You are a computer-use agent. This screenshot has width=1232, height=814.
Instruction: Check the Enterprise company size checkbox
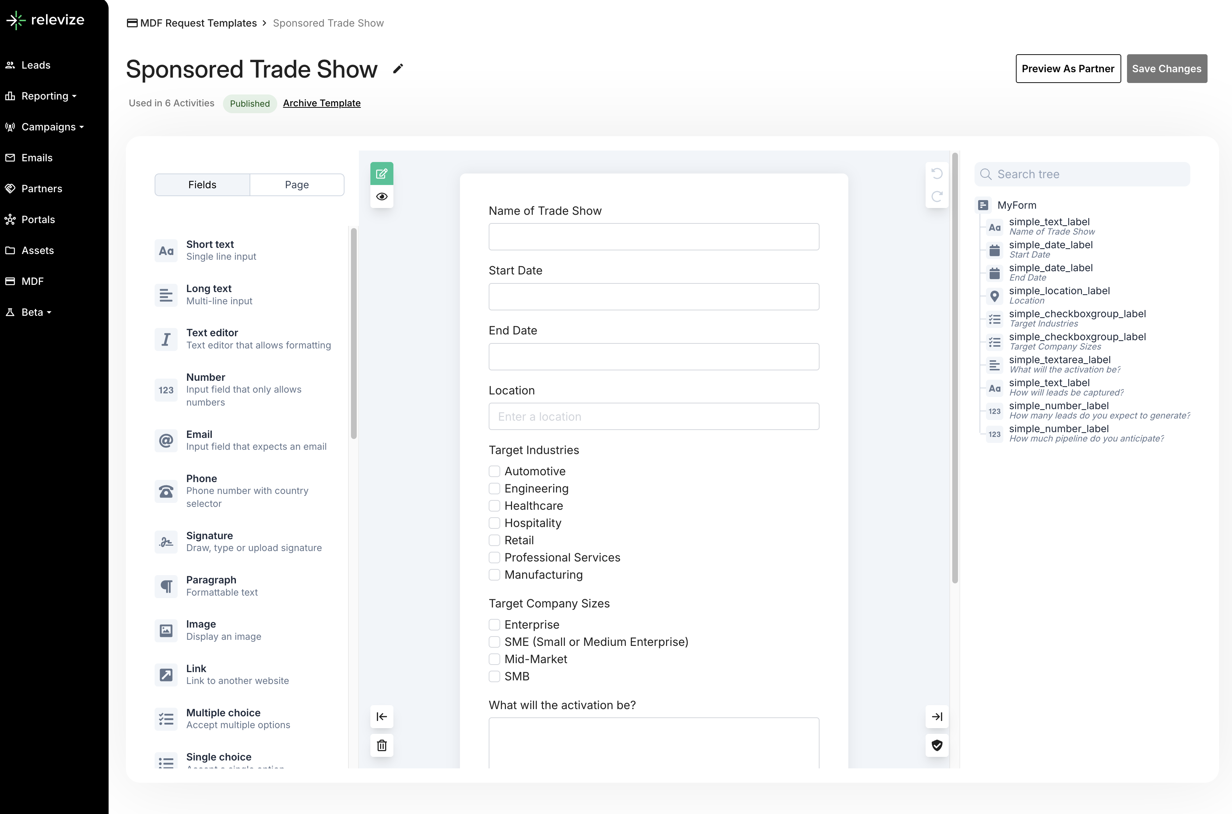494,625
